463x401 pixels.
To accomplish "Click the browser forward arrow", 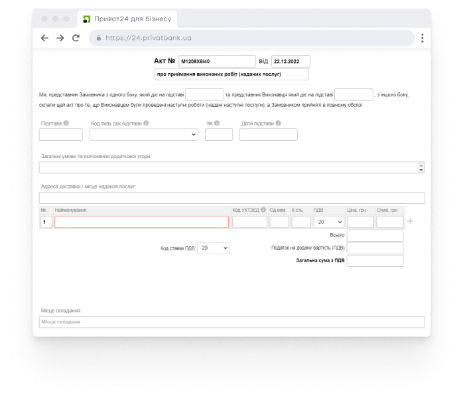I will click(60, 38).
